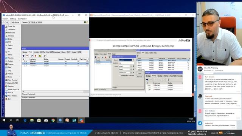The width and height of the screenshot is (242, 136).
Task: Click the red X Disable button in Bridge toolbar
Action: (x=36, y=56)
